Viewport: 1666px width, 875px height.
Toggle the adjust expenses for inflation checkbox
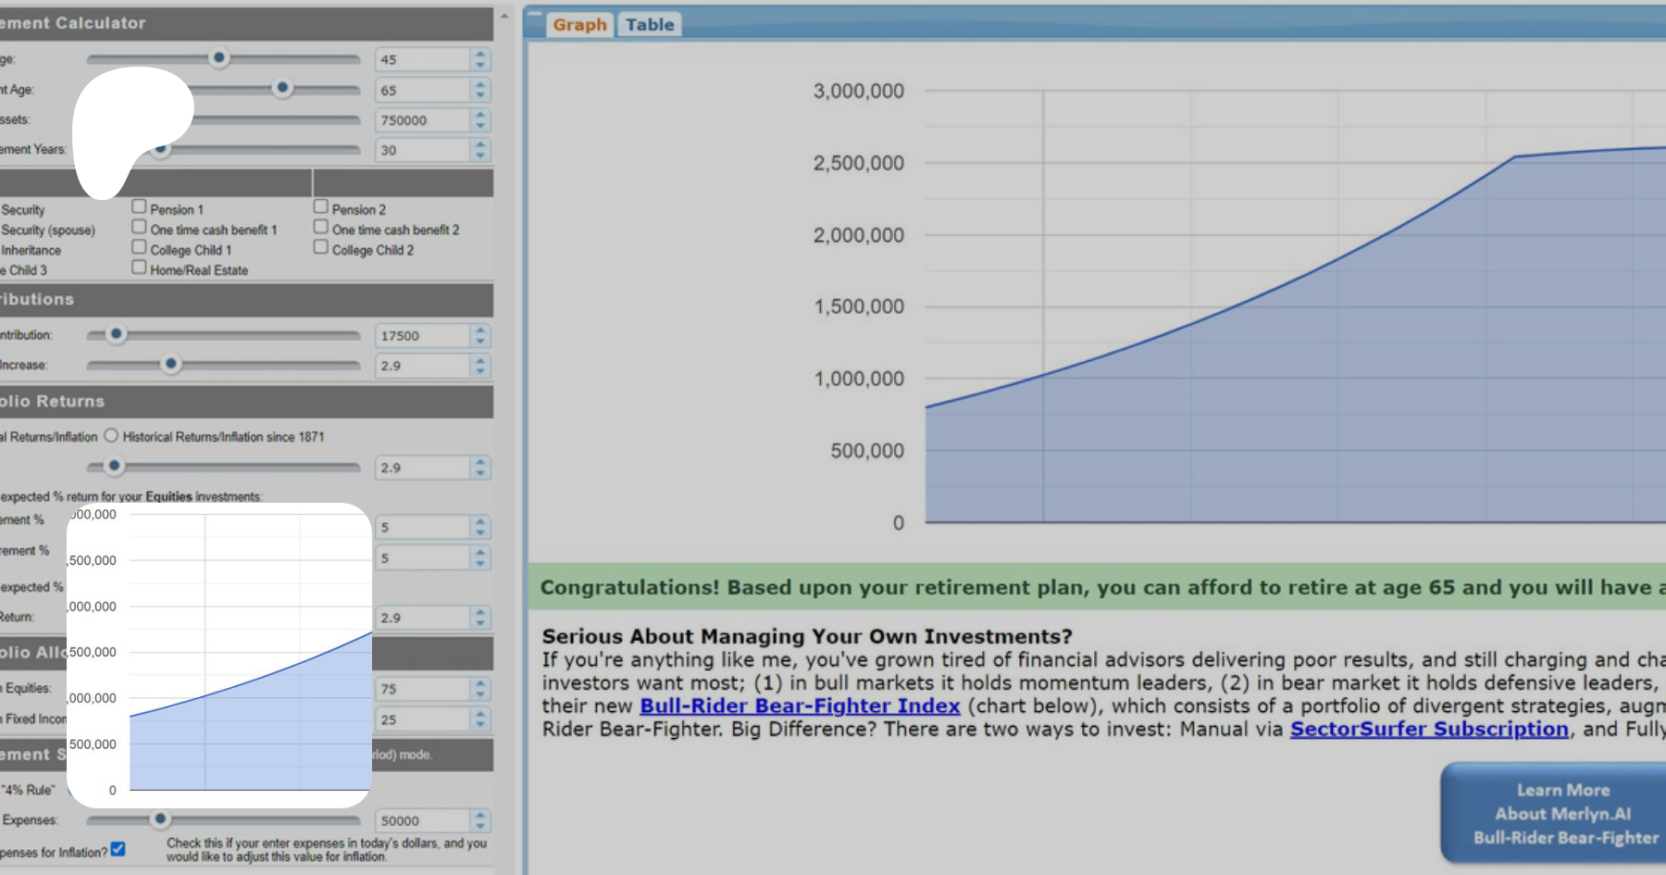click(118, 849)
